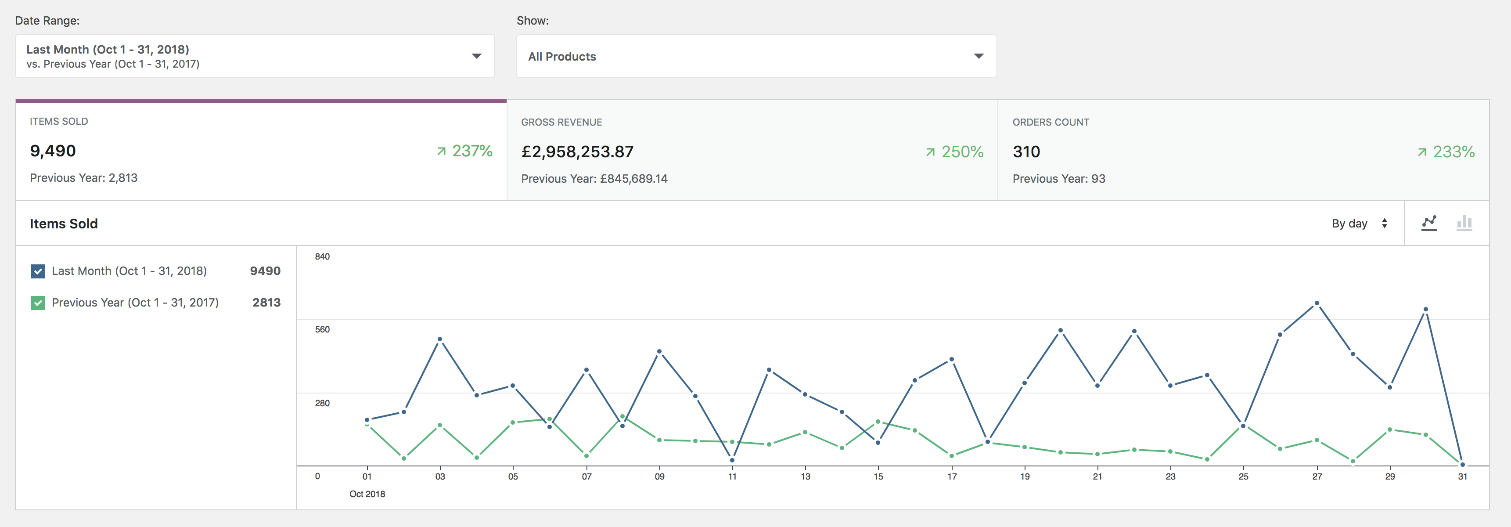Click the Oct 03 blue data point
This screenshot has width=1511, height=527.
pyautogui.click(x=440, y=339)
